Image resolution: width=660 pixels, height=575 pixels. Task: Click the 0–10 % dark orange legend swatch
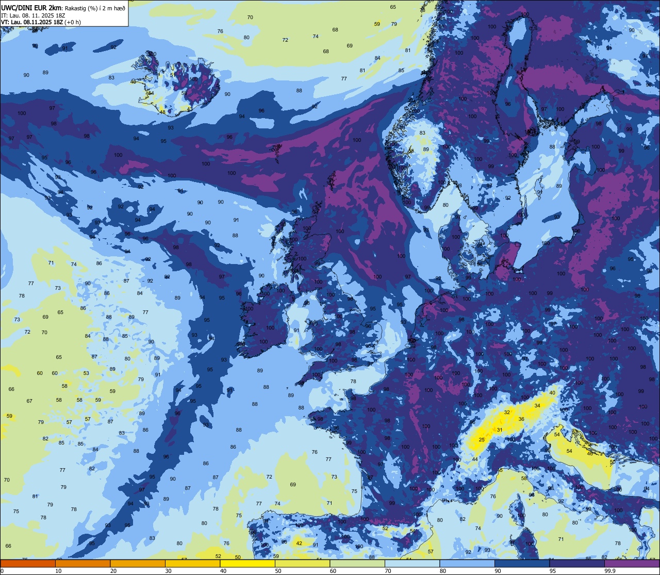pos(28,563)
